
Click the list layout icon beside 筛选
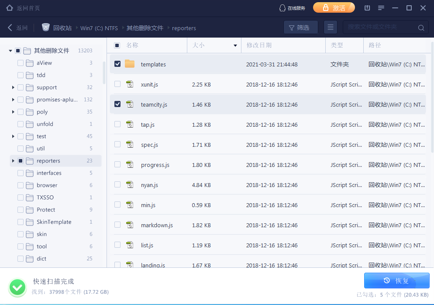click(x=331, y=27)
